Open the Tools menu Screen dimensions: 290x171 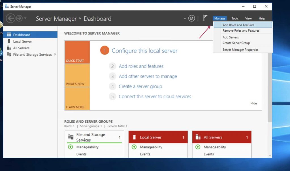[x=235, y=18]
